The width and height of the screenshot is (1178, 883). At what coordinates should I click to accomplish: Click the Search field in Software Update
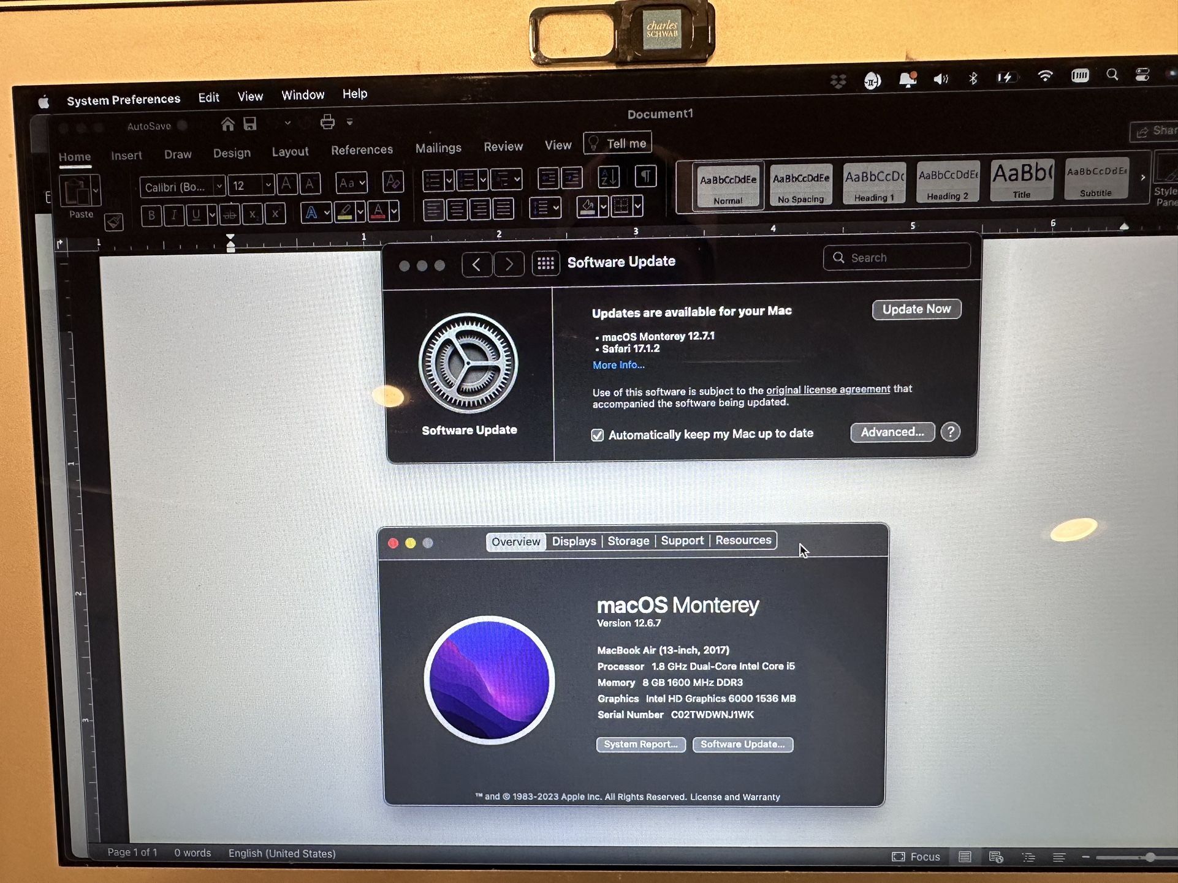(x=897, y=257)
